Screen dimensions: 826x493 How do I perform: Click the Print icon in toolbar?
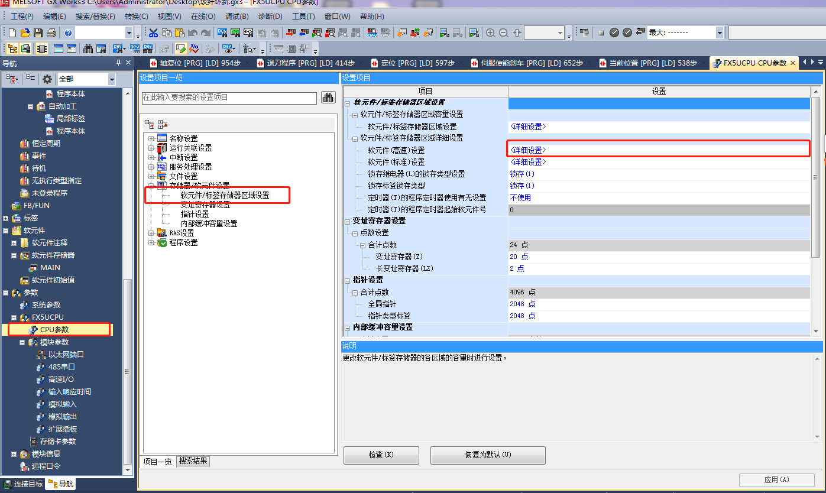(x=51, y=33)
